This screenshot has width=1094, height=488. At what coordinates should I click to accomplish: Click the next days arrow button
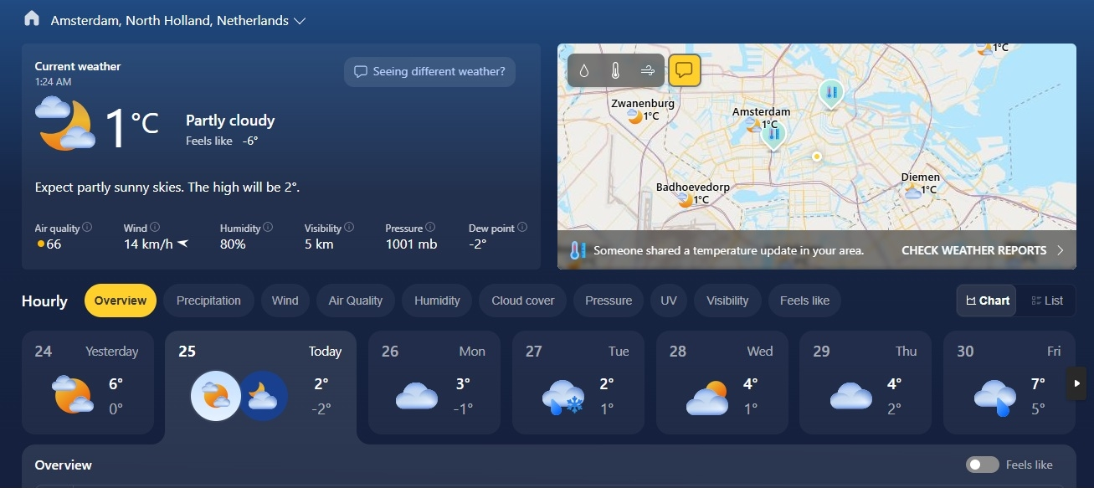coord(1077,383)
